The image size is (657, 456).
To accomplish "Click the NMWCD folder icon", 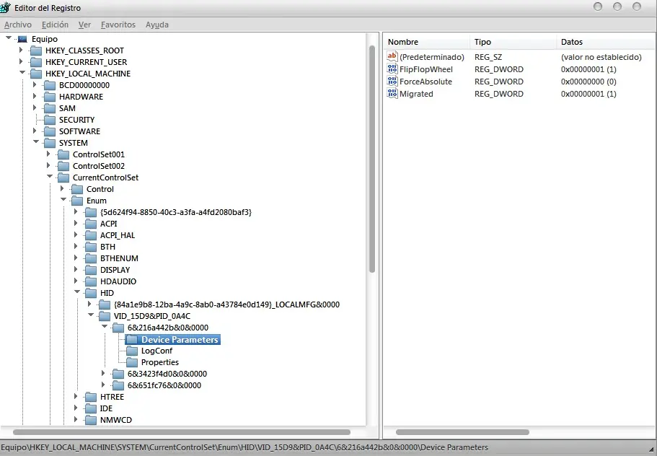I will (91, 420).
